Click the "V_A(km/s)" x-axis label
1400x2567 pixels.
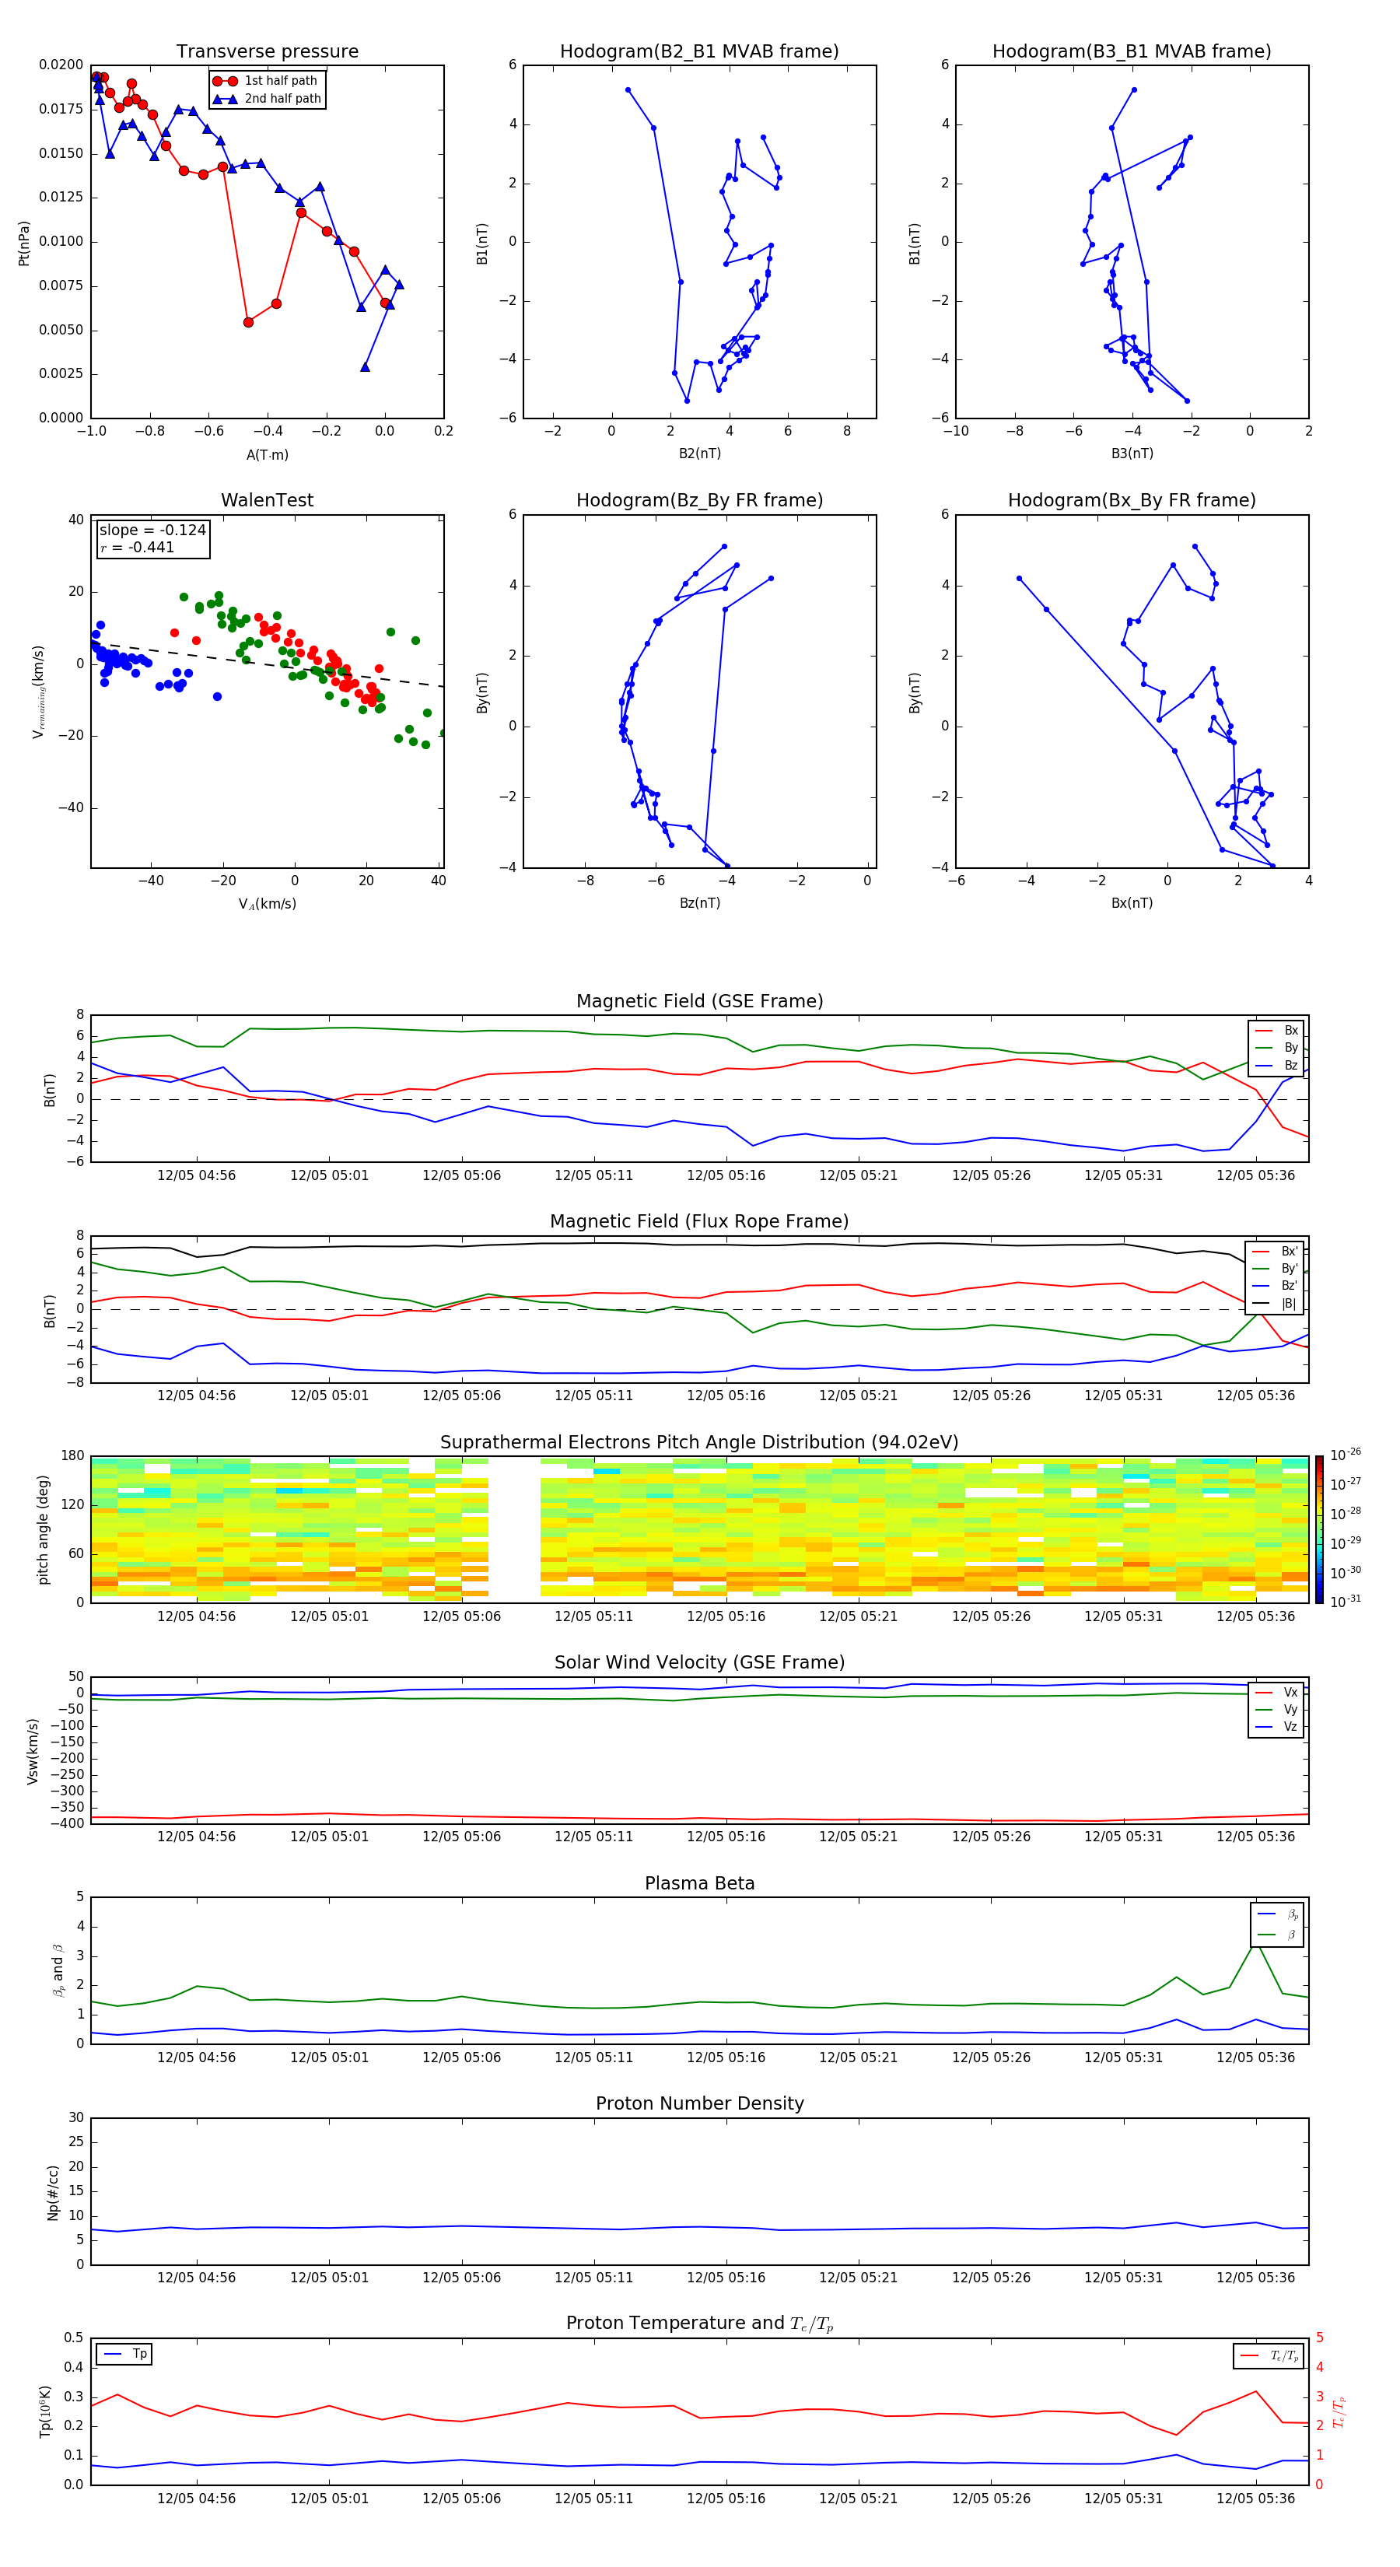click(267, 904)
